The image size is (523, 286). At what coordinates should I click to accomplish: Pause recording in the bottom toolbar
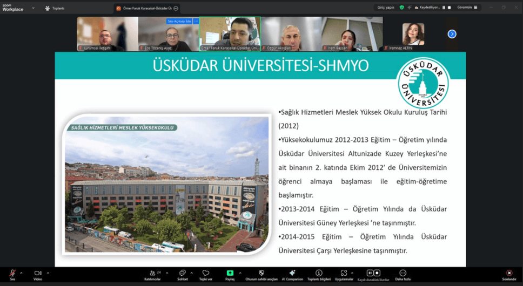click(x=370, y=273)
